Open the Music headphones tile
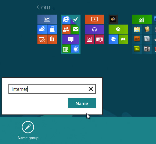156x144 pixels. click(95, 29)
